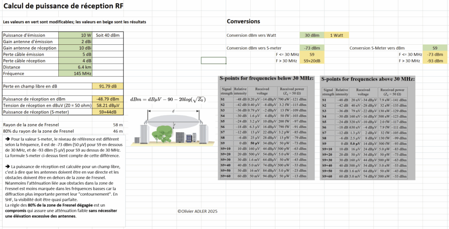Click the "Conversion dBm vers Watt" label
449x229 pixels.
[x=252, y=35]
